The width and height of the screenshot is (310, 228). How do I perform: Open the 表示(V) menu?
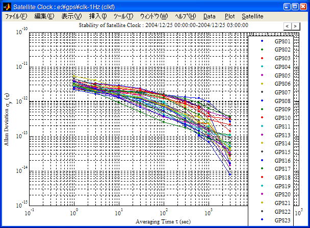pyautogui.click(x=71, y=16)
